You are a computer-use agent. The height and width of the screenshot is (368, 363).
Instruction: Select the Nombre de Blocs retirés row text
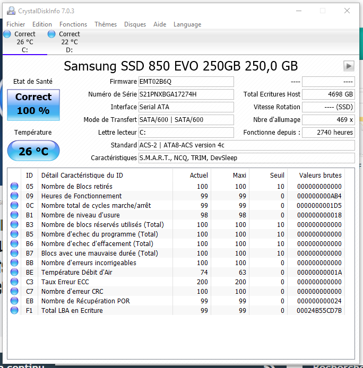(x=77, y=186)
